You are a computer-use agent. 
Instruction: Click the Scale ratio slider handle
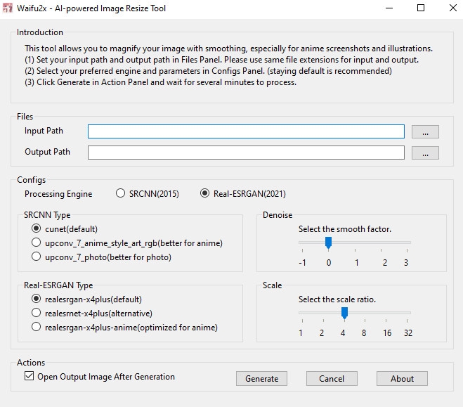pyautogui.click(x=344, y=313)
